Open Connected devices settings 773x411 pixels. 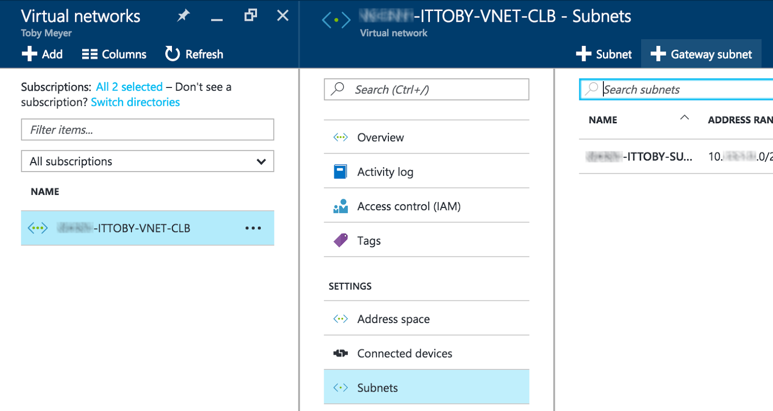[427, 353]
